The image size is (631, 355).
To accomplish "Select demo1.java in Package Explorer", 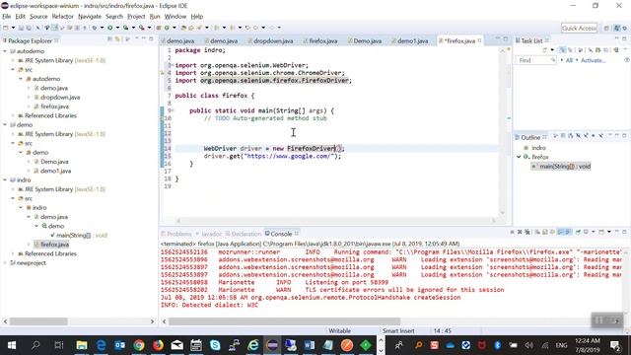I will (55, 171).
